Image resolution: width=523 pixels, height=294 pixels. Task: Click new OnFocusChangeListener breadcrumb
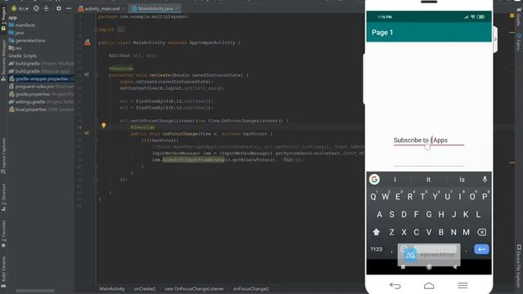click(x=194, y=288)
